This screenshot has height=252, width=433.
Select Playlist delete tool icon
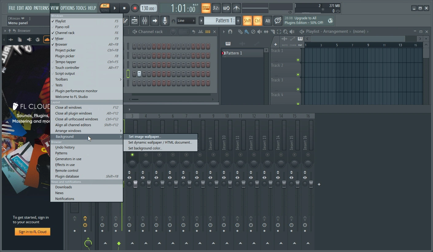253,32
